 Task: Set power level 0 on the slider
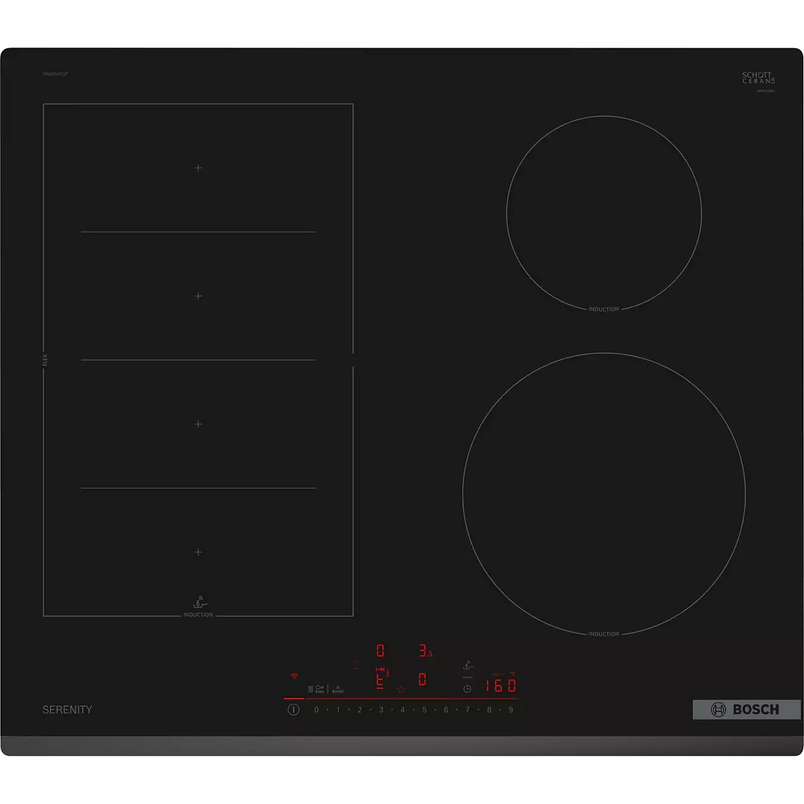pos(316,710)
